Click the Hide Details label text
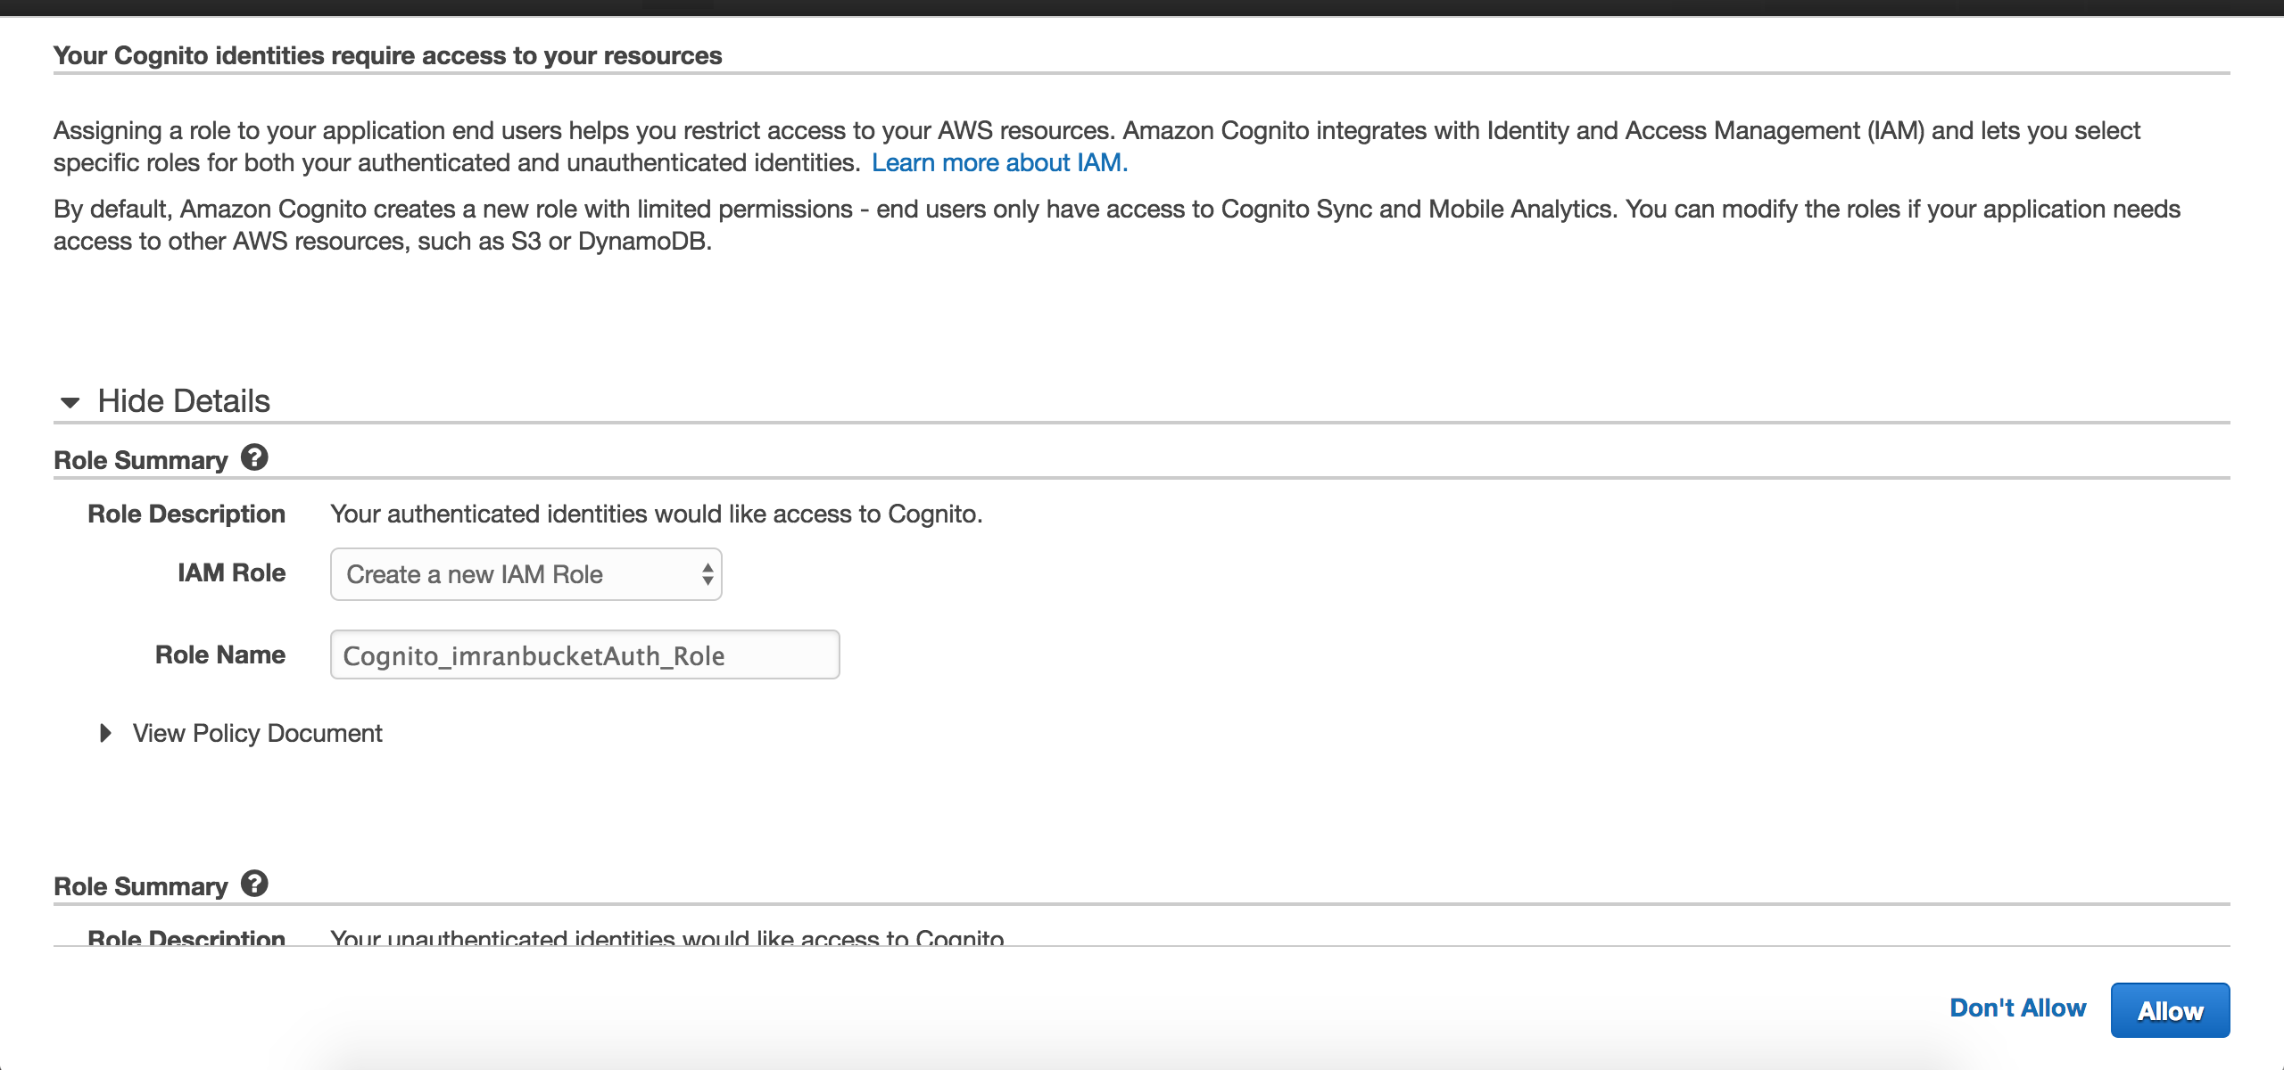 click(184, 401)
